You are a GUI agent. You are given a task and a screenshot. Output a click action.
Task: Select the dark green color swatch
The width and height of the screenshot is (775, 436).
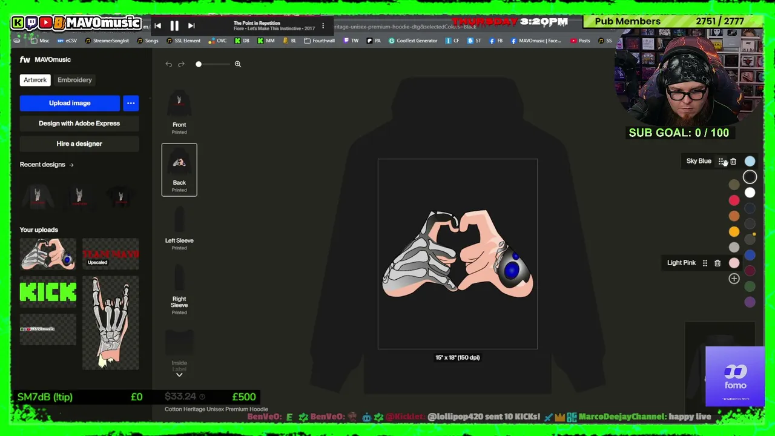tap(750, 287)
